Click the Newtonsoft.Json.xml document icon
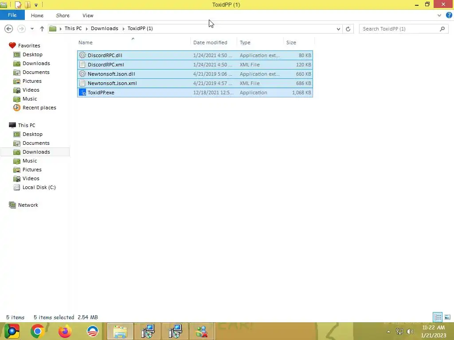This screenshot has height=340, width=454. pyautogui.click(x=82, y=83)
